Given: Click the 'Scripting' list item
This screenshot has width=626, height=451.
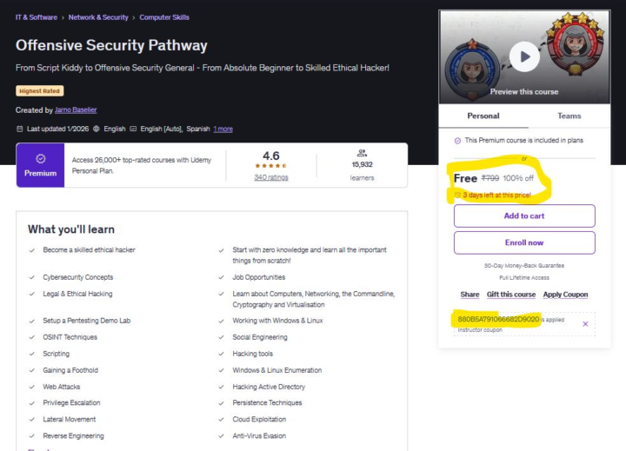Looking at the screenshot, I should click(56, 354).
